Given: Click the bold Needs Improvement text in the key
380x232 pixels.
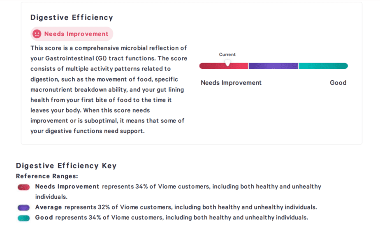Looking at the screenshot, I should pos(67,187).
